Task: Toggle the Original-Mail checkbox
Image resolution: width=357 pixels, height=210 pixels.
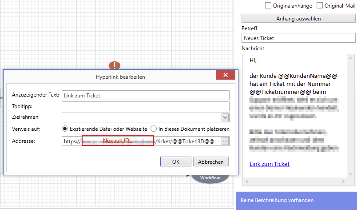Action: pos(320,6)
